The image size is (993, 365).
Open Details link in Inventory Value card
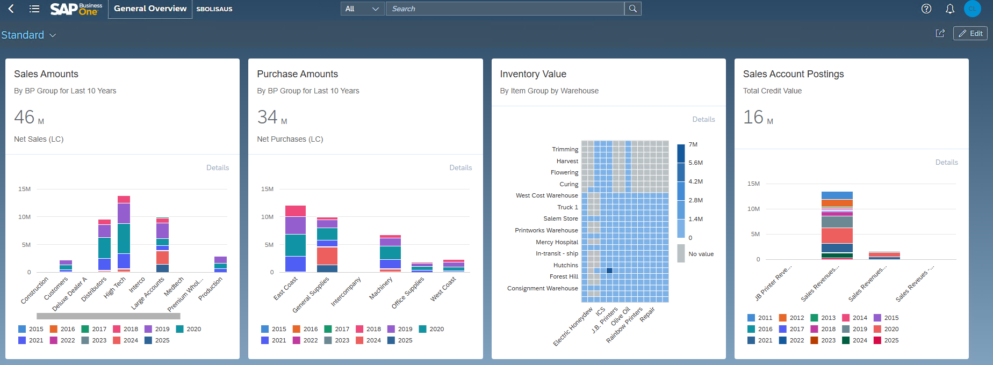[703, 119]
